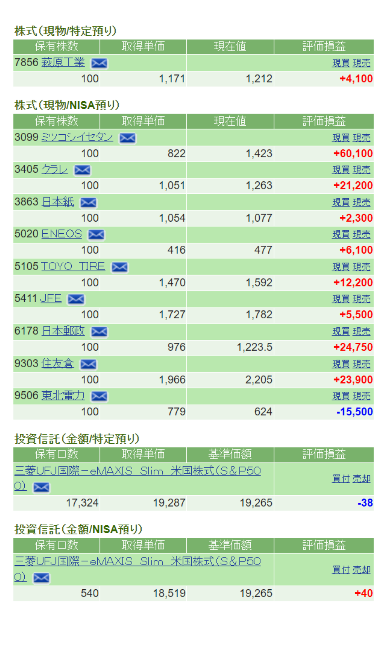Click 現買 for 3099 ミツコシイセタン

point(340,138)
